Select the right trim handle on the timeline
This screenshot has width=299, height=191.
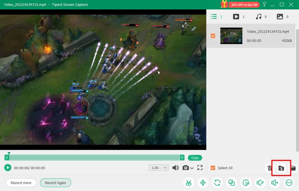coord(182,157)
